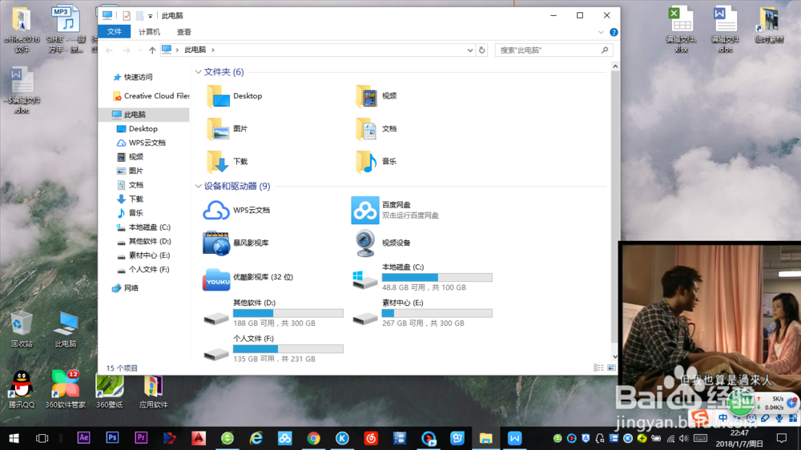Open 暴风影视库 device icon
Image resolution: width=801 pixels, height=450 pixels.
216,243
